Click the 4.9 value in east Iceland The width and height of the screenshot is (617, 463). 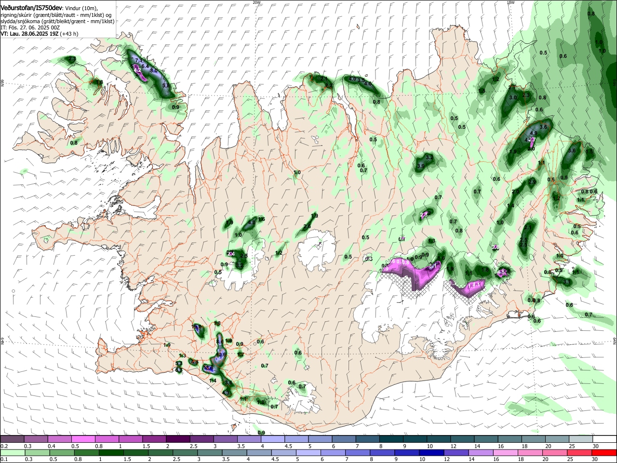click(x=533, y=133)
